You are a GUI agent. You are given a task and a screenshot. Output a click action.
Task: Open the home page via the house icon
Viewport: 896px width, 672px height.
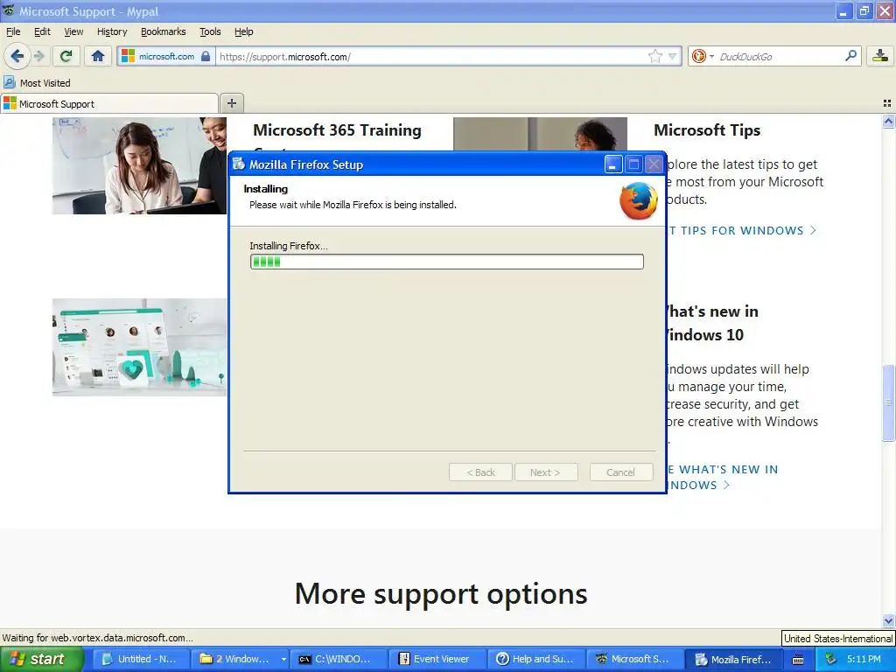[x=98, y=56]
